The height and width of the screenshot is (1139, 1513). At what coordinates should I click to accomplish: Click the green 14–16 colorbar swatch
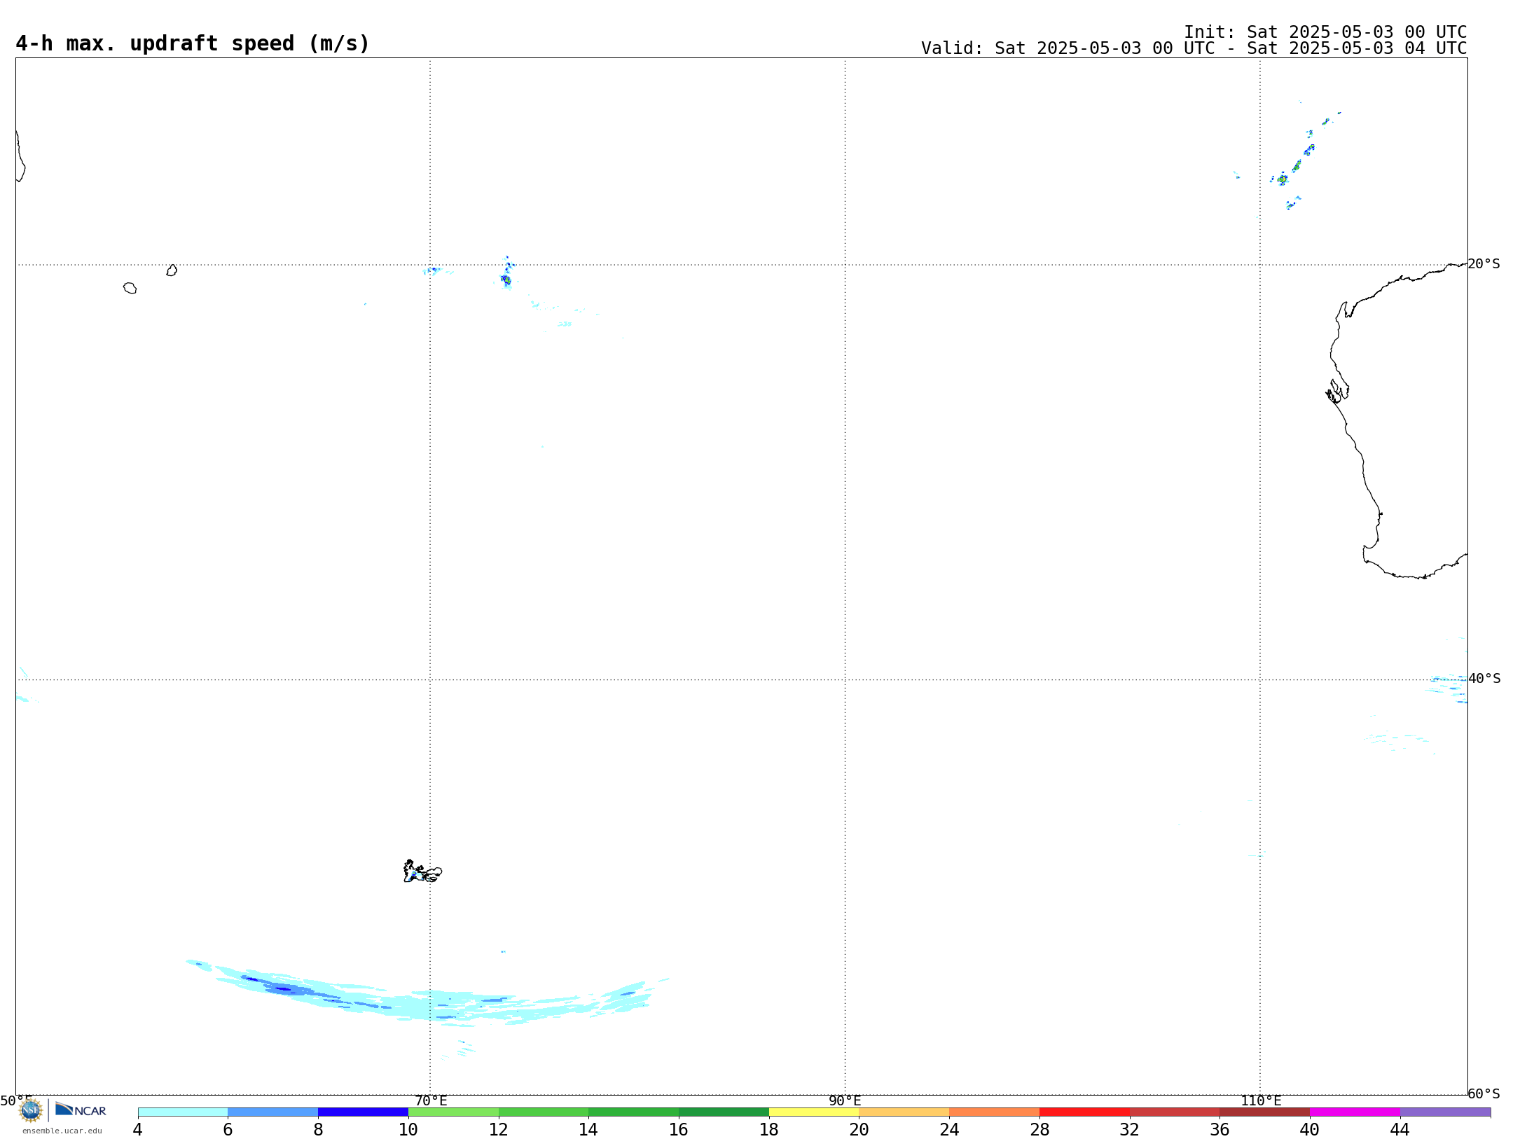point(634,1112)
